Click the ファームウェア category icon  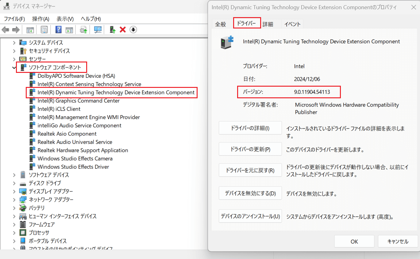(x=23, y=224)
